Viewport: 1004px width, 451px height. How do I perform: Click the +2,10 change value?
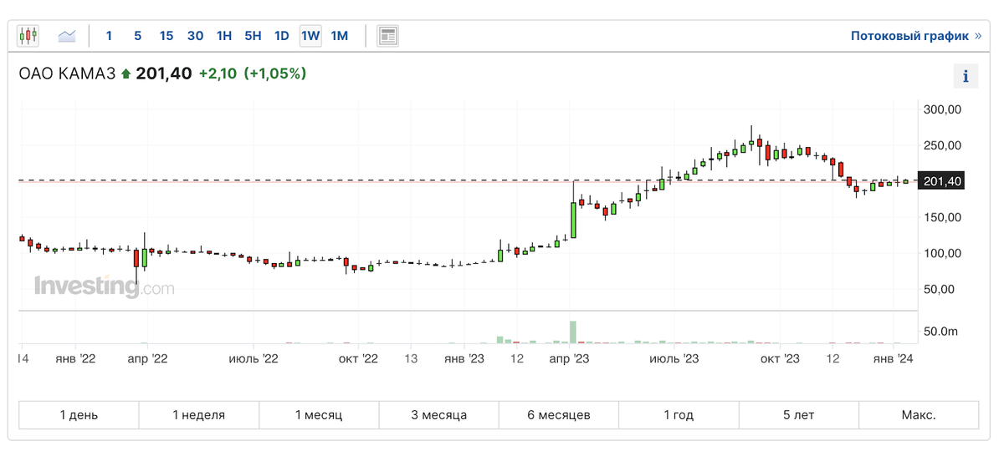[x=218, y=73]
